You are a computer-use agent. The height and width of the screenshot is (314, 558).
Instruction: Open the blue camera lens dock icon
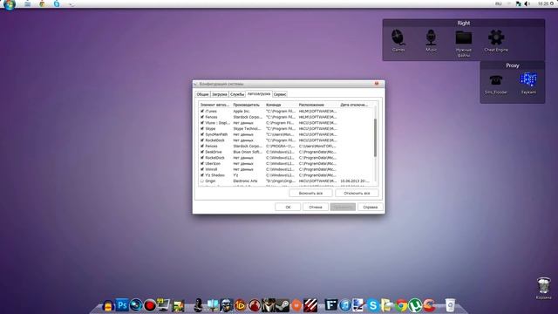coord(136,305)
